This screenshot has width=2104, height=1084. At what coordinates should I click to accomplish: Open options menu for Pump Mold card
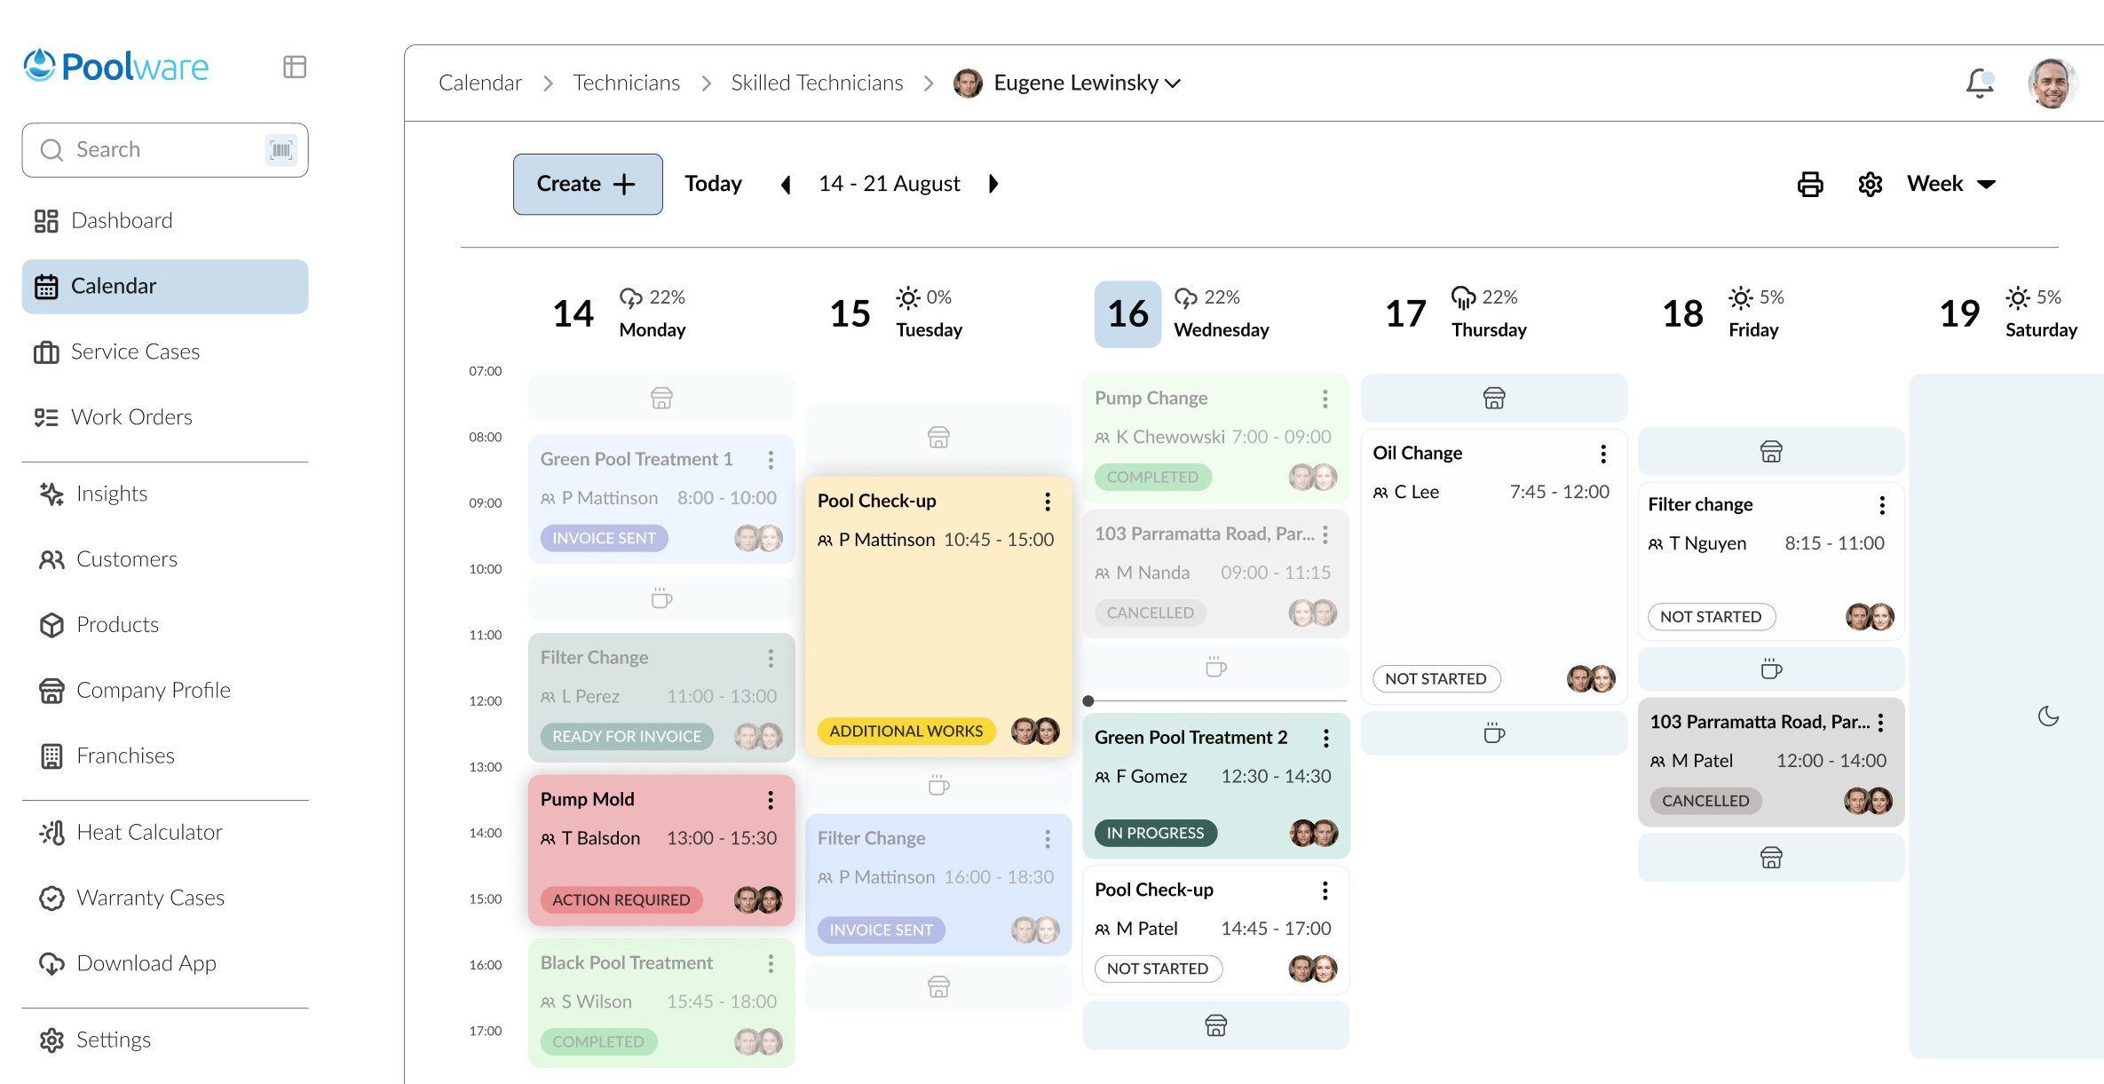(771, 800)
